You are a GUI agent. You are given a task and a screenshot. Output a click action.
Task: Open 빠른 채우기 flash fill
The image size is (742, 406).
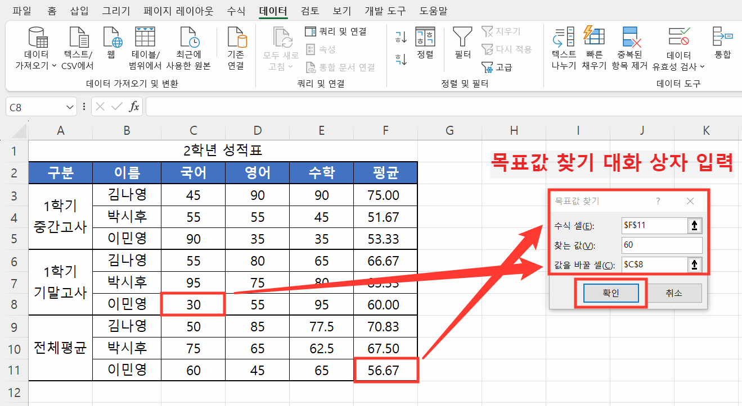point(593,48)
